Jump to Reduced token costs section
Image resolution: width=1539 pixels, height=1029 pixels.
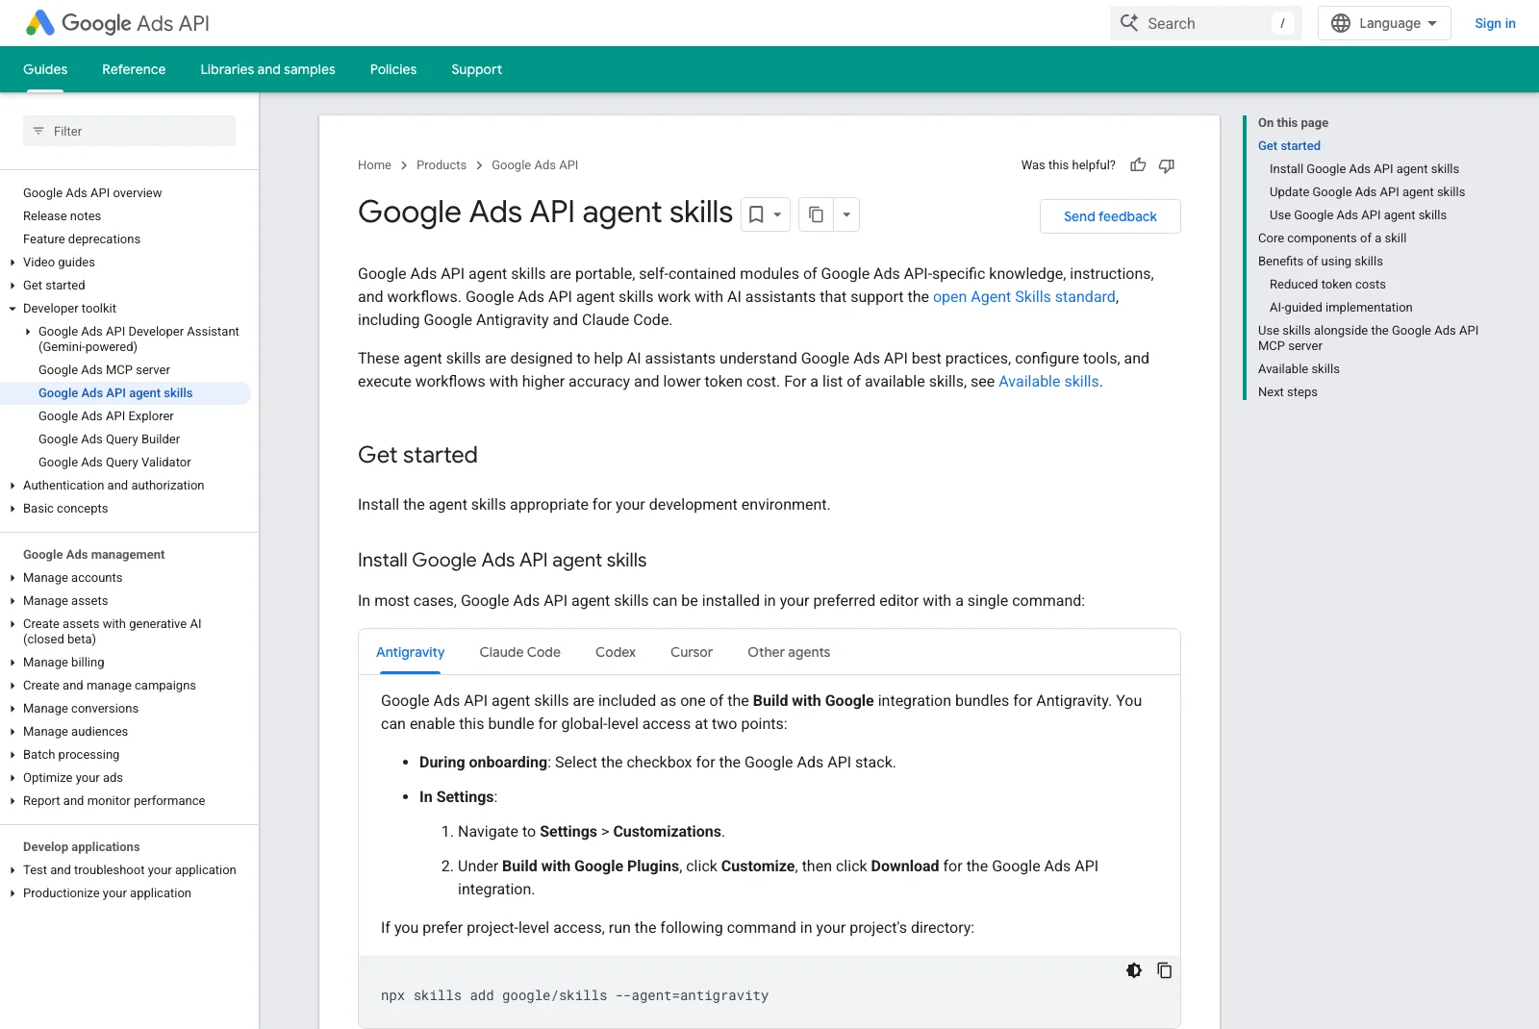tap(1327, 285)
